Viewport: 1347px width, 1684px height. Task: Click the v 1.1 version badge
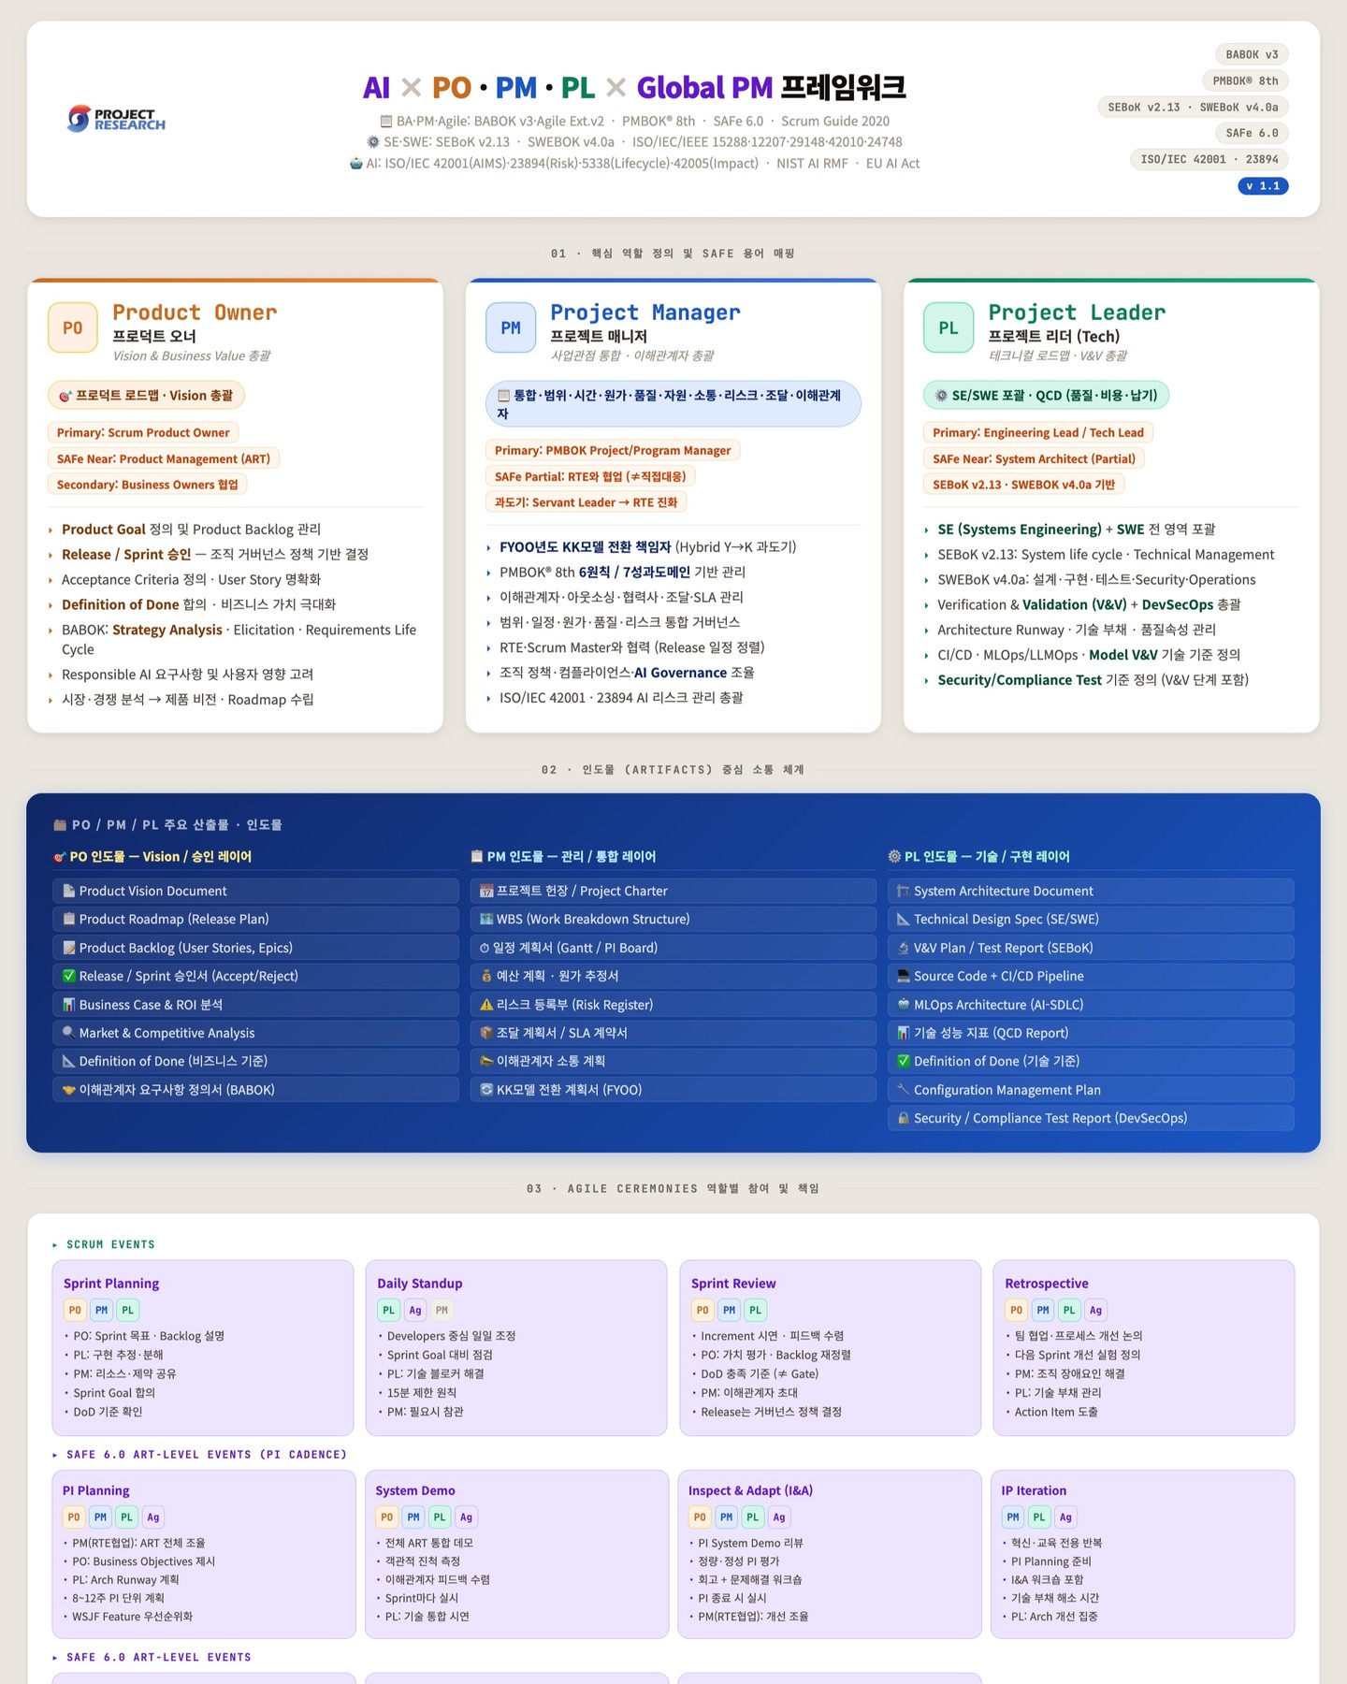(1263, 185)
